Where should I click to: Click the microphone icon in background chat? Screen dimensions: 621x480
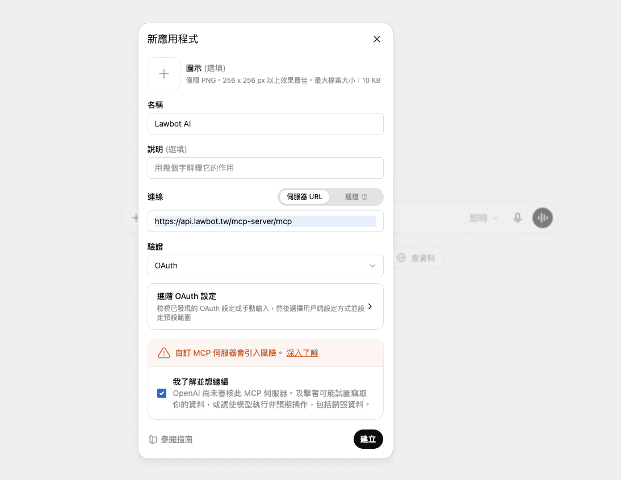517,218
